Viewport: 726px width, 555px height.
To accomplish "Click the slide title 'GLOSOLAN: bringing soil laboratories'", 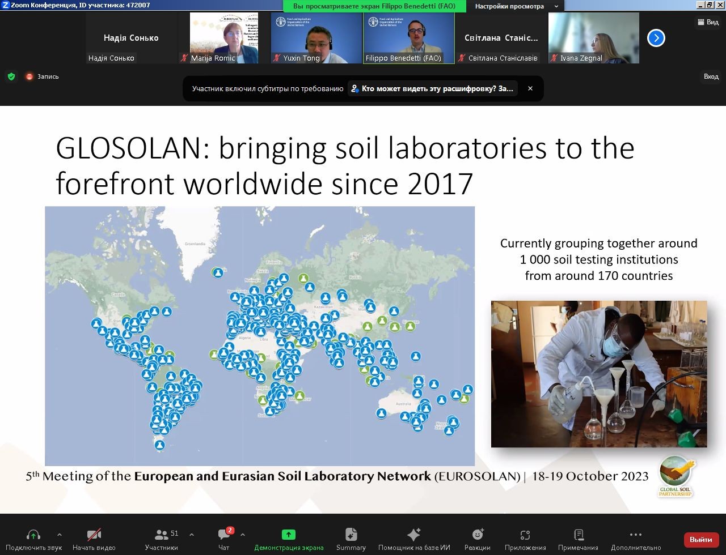I will click(x=345, y=165).
